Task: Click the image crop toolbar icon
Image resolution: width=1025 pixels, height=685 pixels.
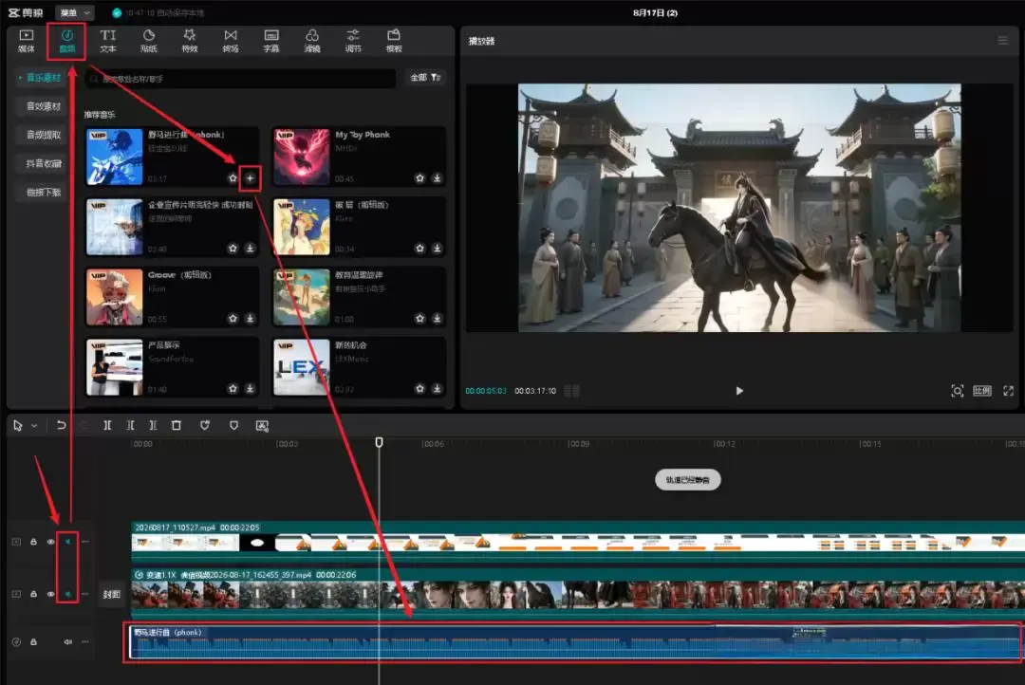Action: click(x=262, y=425)
